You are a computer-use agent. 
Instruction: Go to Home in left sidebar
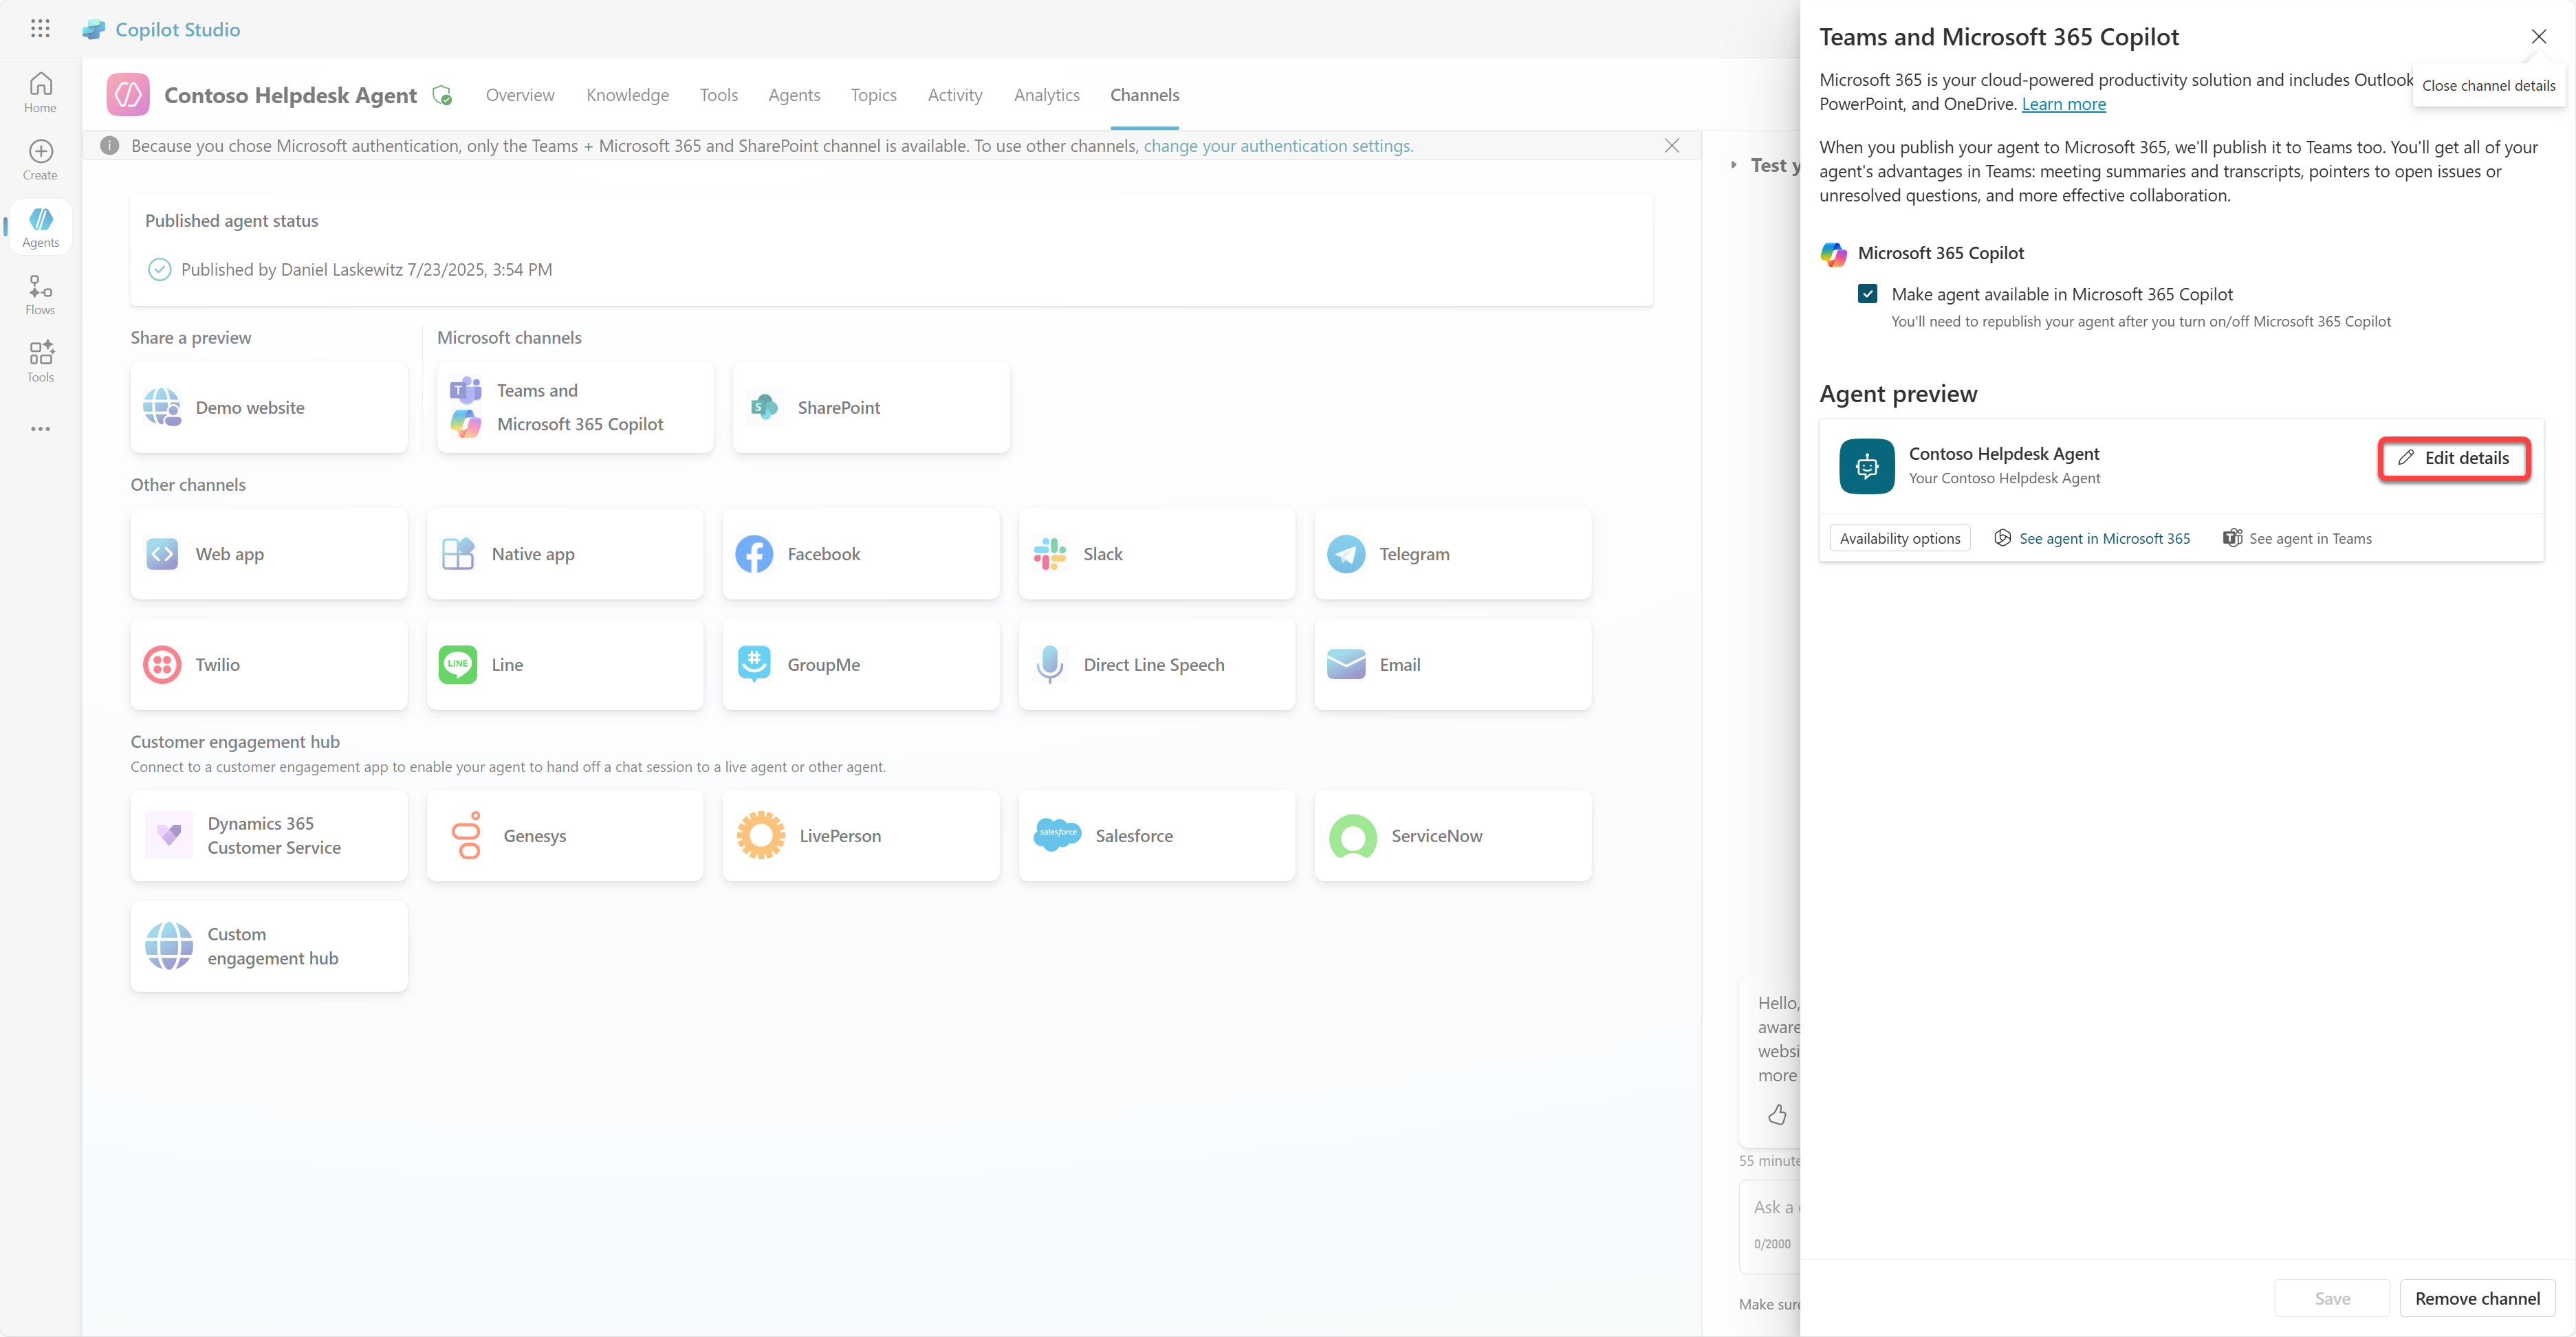(40, 92)
